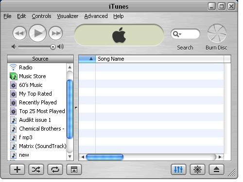Click the Burn Disc icon
243x182 pixels.
click(x=217, y=33)
